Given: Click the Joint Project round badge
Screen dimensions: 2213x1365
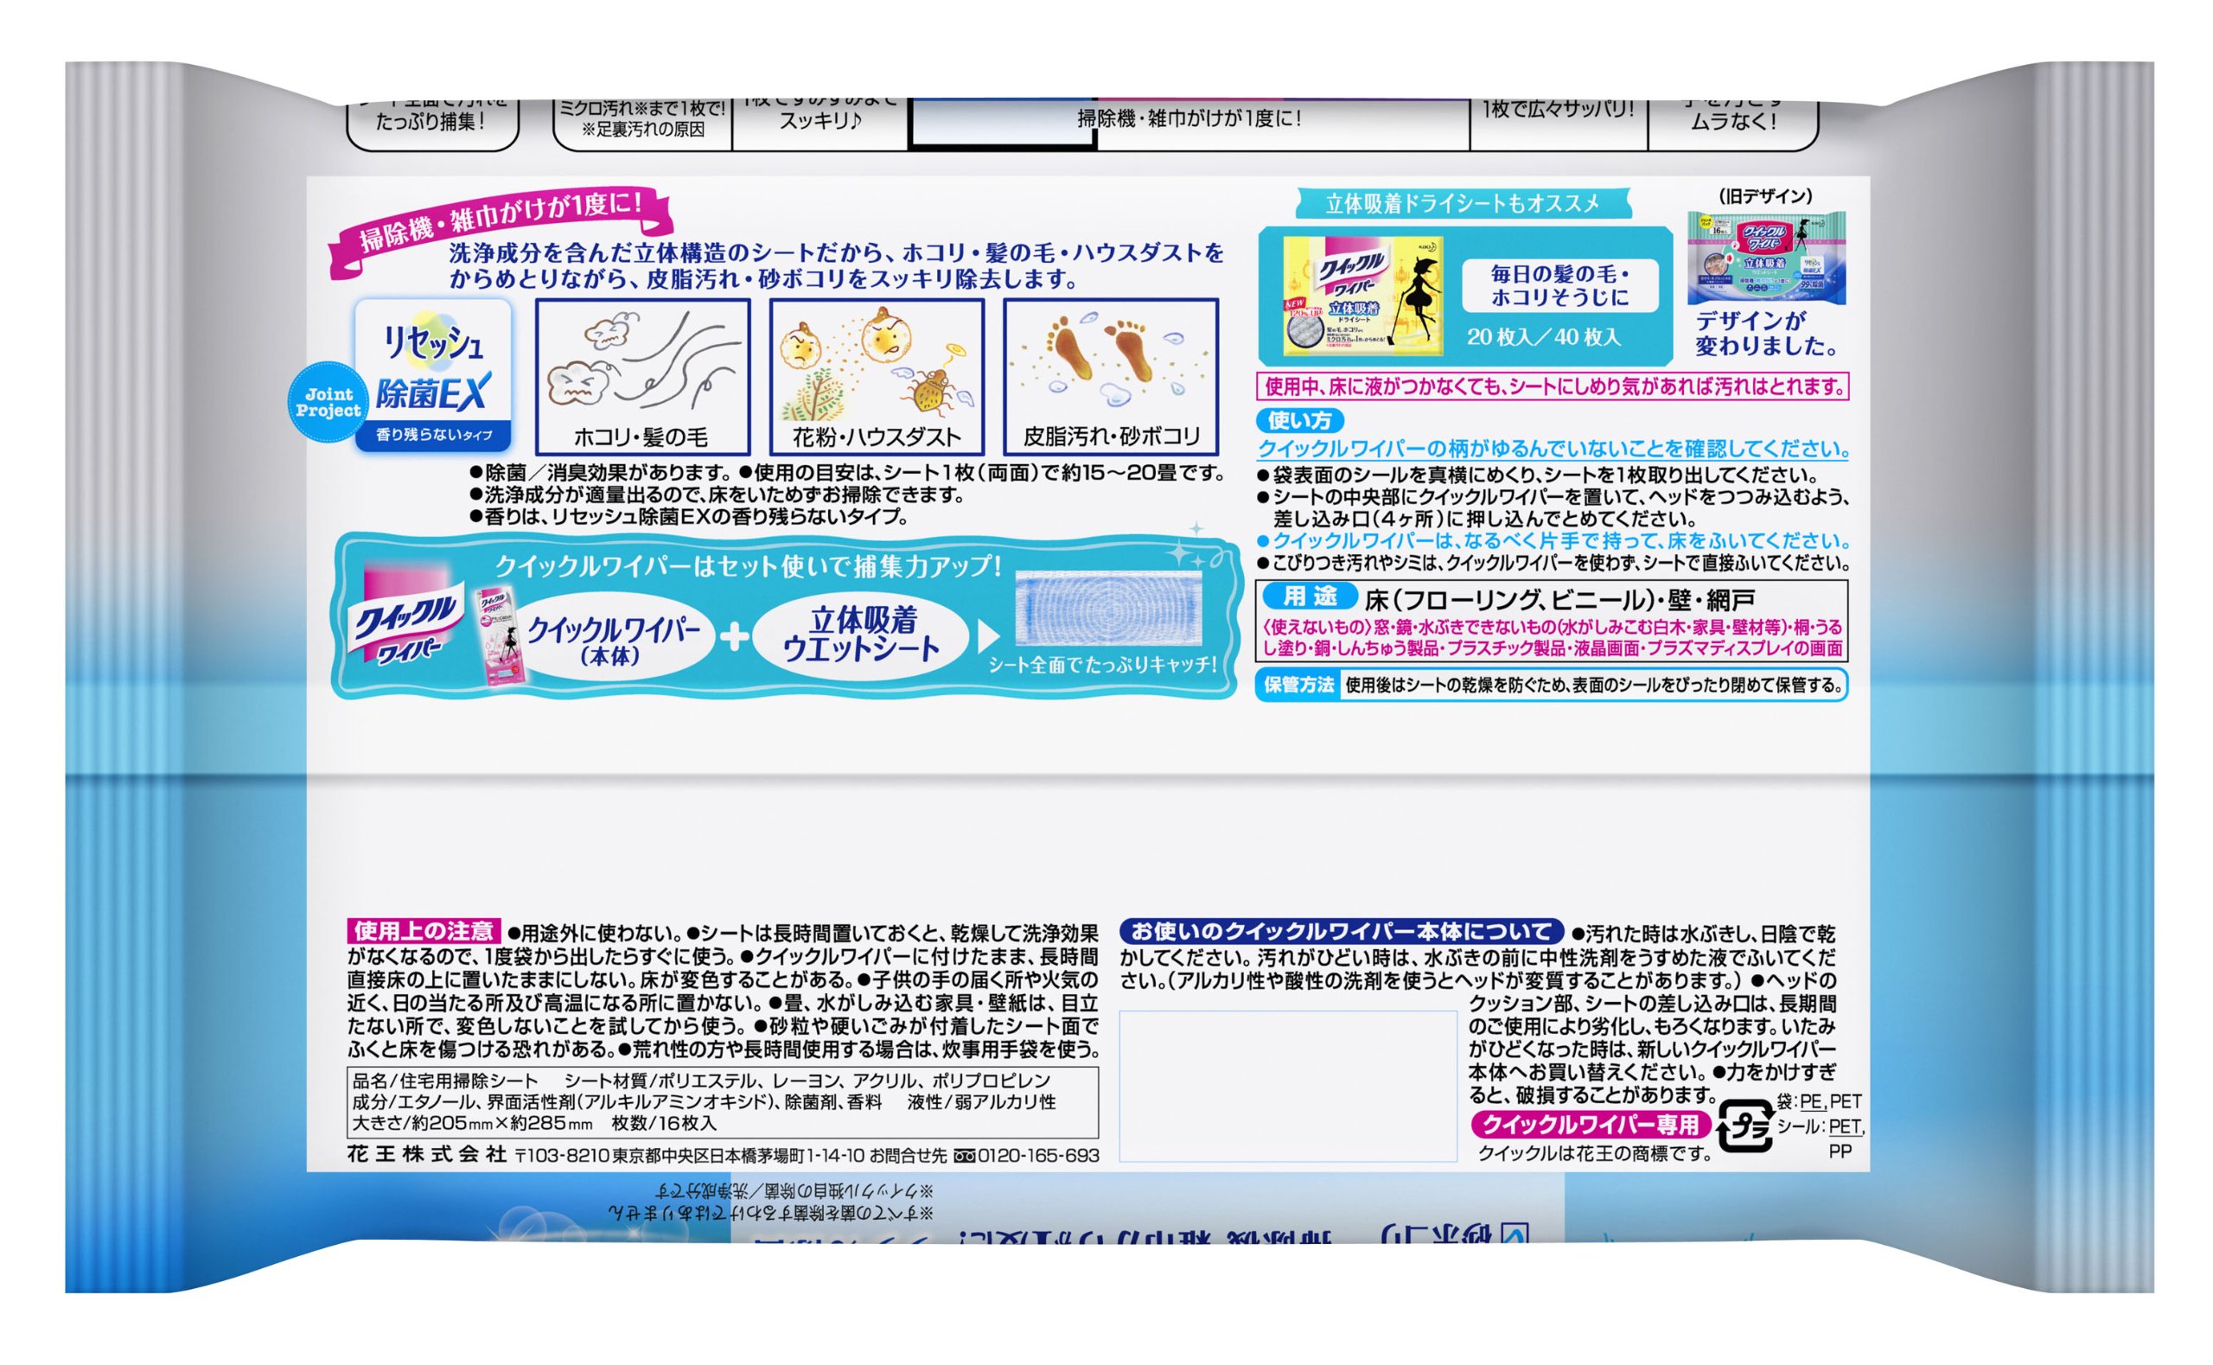Looking at the screenshot, I should (x=328, y=403).
